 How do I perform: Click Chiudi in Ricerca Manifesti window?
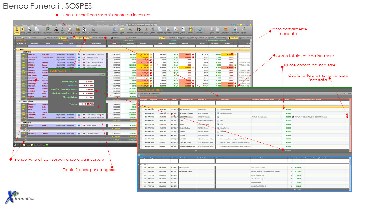(348, 93)
